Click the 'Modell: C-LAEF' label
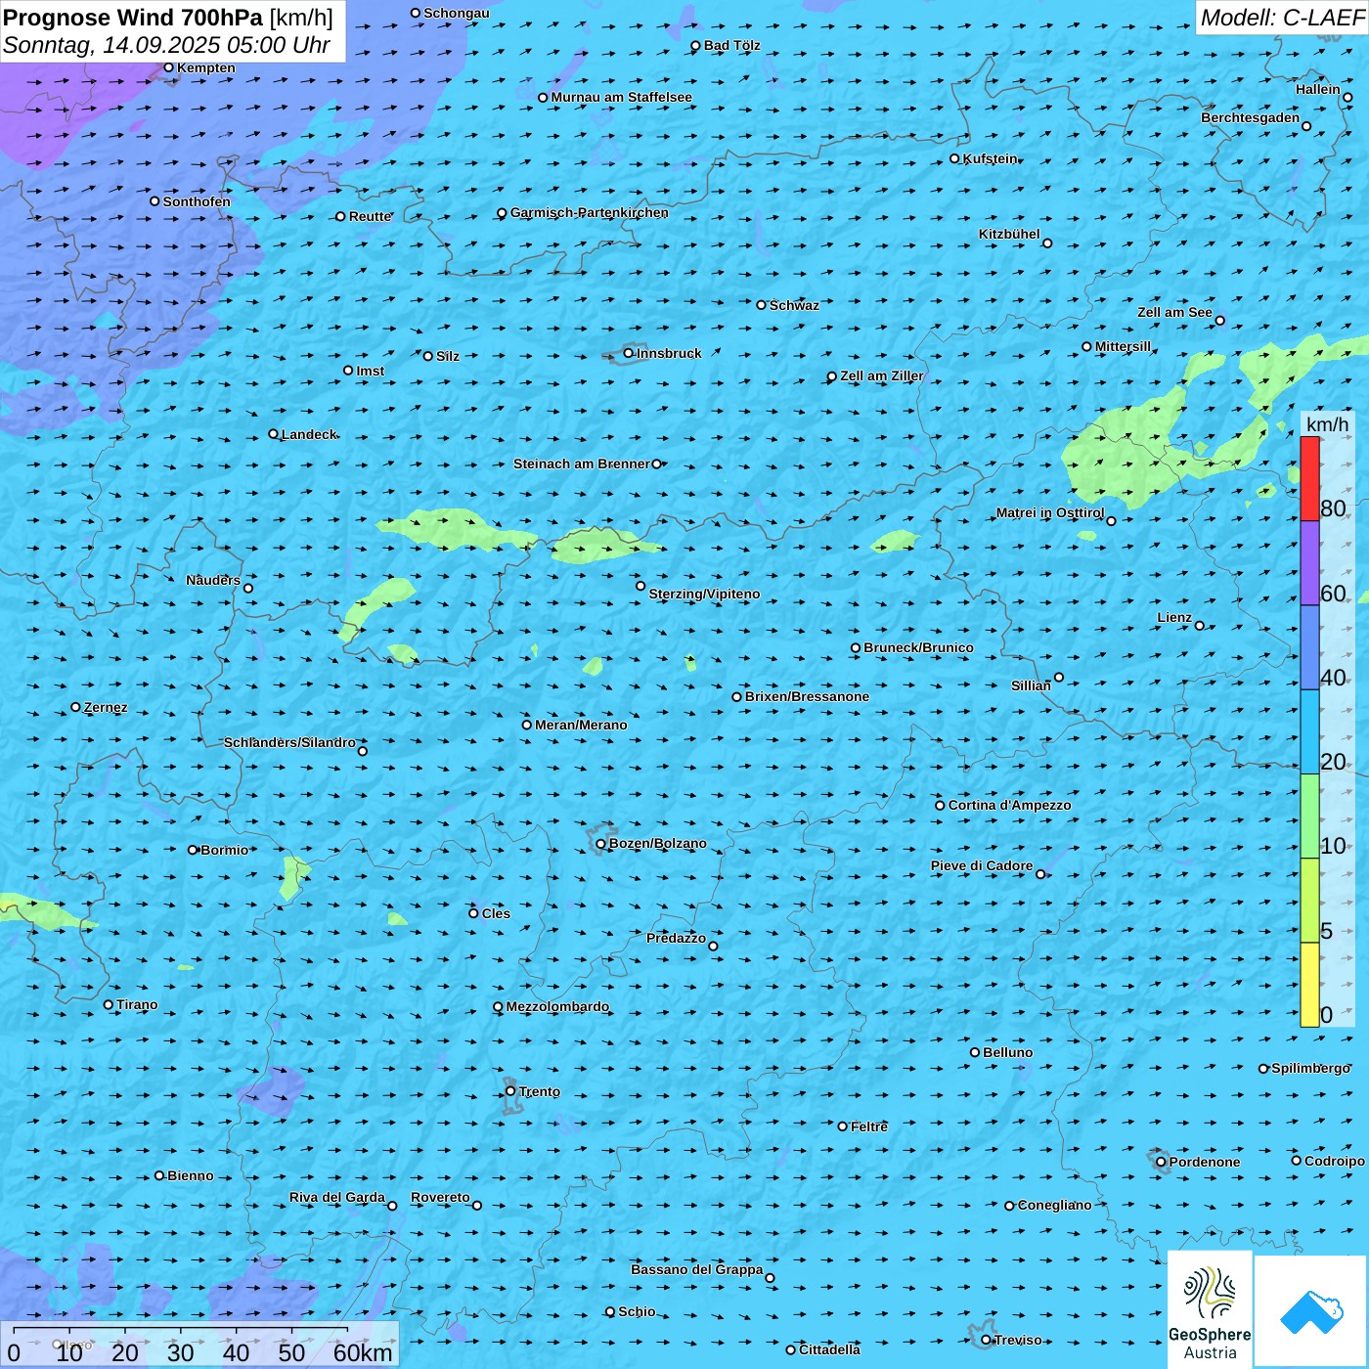The image size is (1369, 1369). pos(1282,18)
